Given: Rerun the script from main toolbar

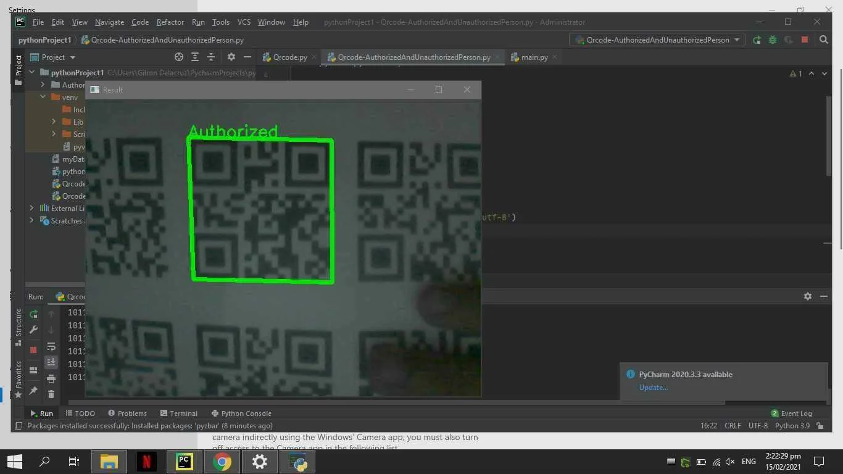Looking at the screenshot, I should pos(757,39).
